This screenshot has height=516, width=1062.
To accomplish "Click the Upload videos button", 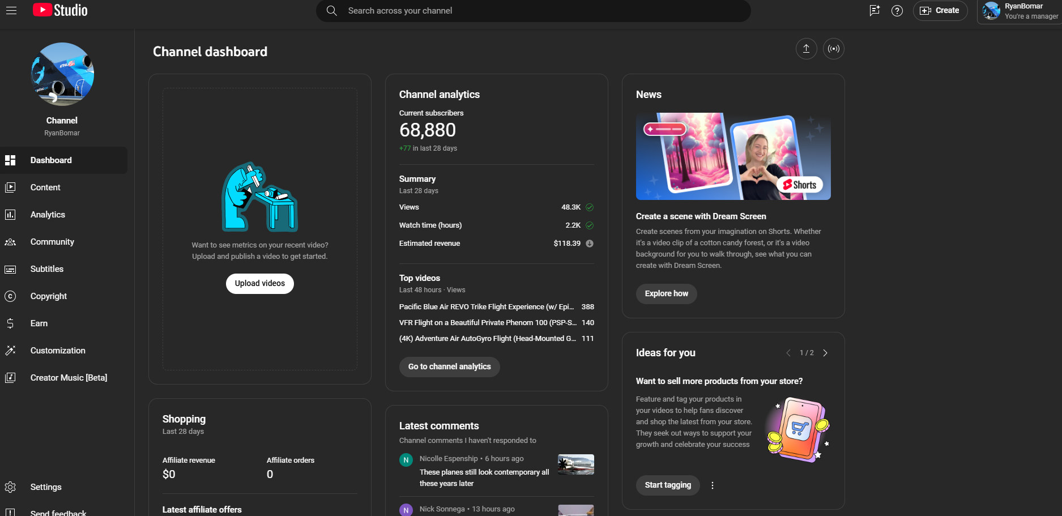I will click(x=260, y=284).
